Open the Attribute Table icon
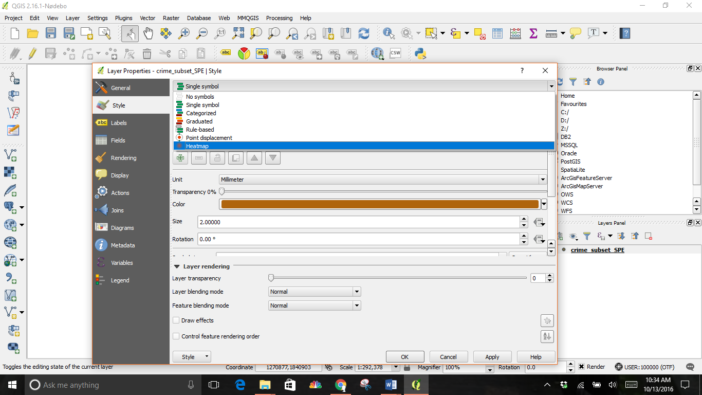702x395 pixels. [x=497, y=33]
